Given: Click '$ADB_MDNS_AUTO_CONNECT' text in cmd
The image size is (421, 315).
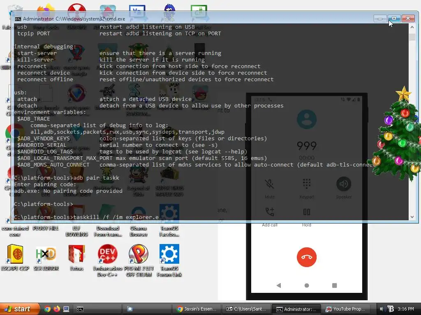Looking at the screenshot, I should tap(53, 165).
